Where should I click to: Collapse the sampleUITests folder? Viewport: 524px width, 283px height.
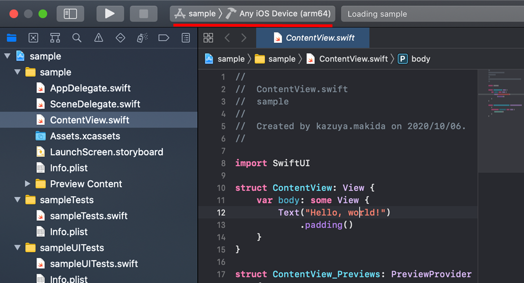click(17, 248)
